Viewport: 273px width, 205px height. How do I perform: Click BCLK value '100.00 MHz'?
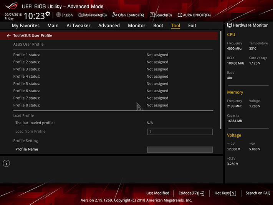236,63
